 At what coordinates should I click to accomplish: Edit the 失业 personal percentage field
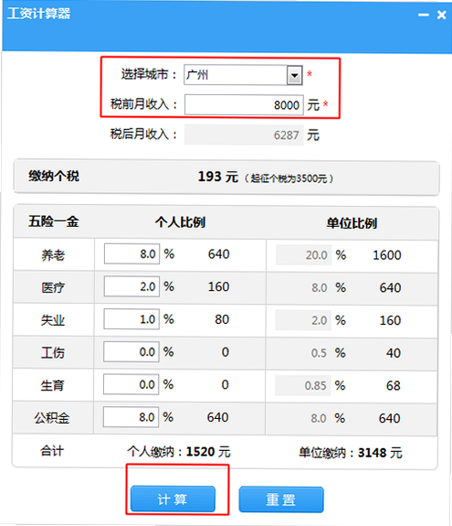(x=131, y=319)
